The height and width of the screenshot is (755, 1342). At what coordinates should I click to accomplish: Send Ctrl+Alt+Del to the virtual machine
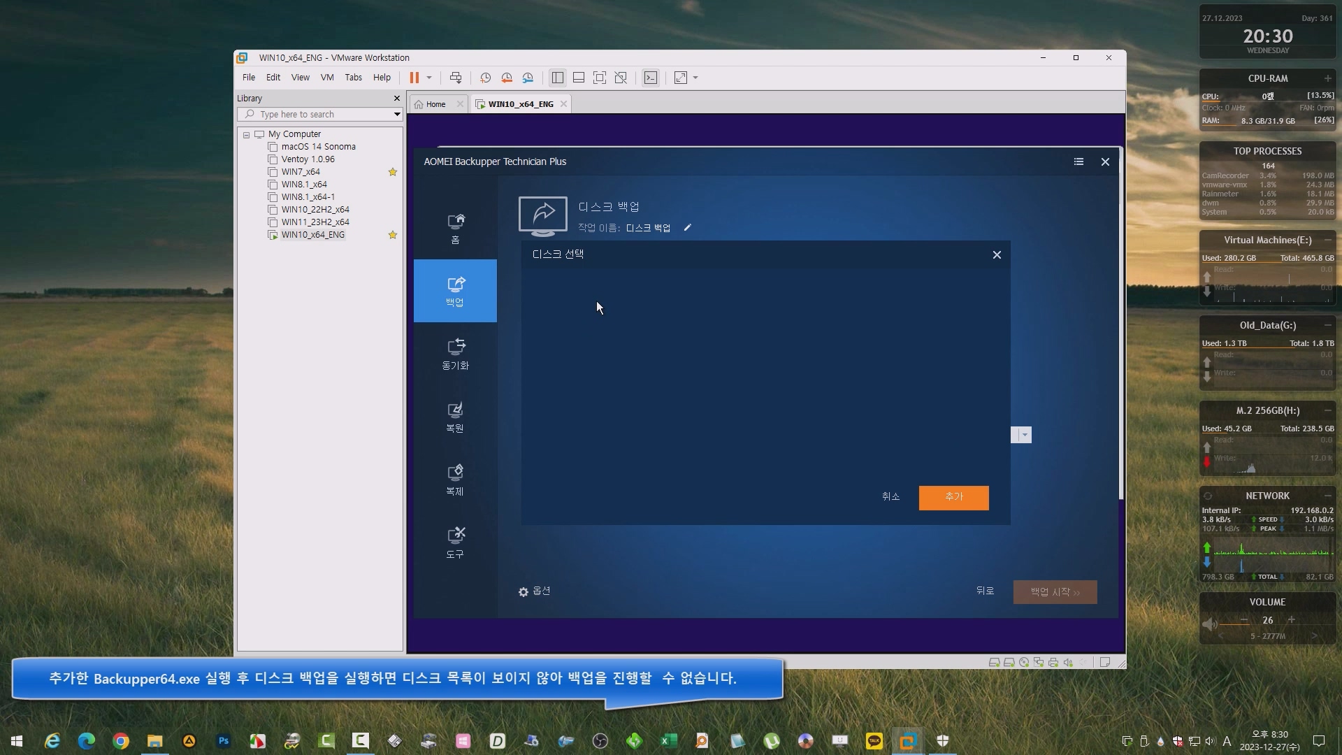(x=456, y=78)
